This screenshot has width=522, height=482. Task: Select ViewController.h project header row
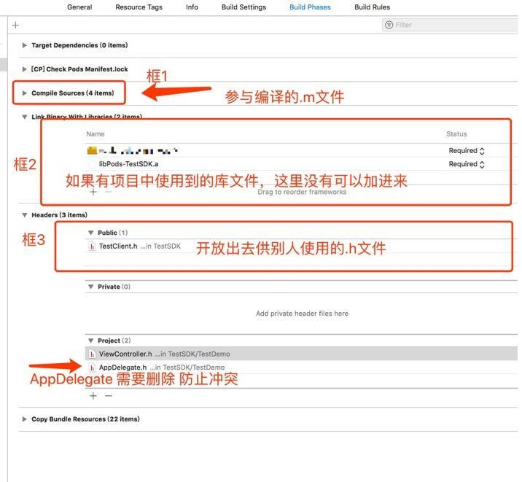301,354
